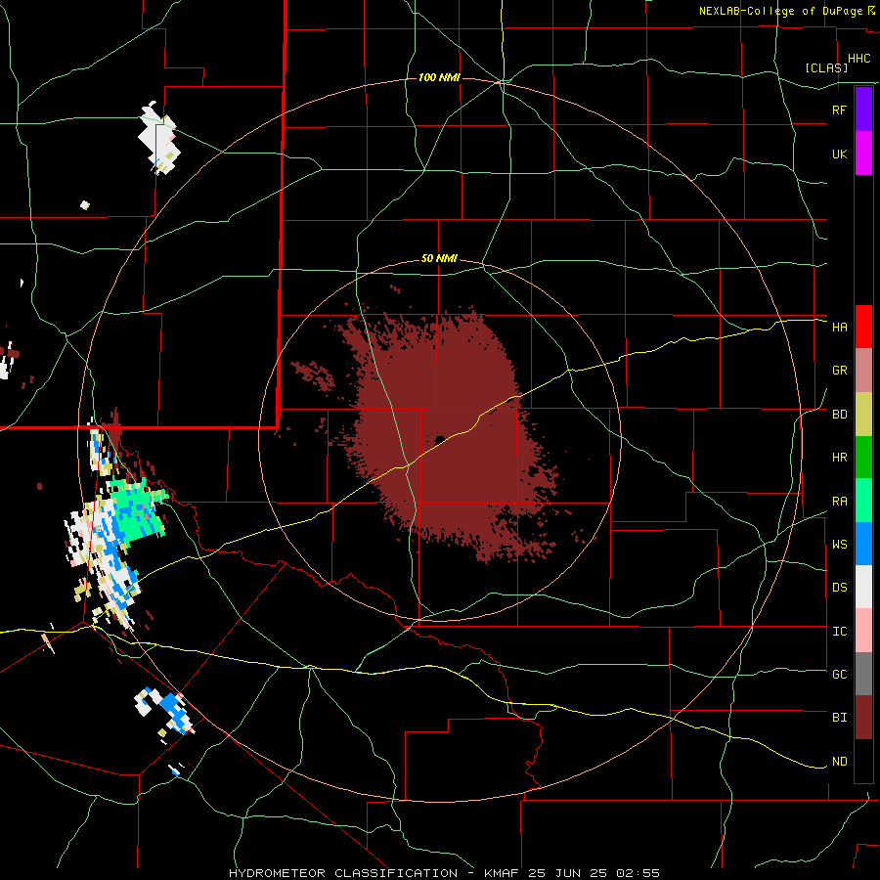Pick the green HR heavy rain swatch

coord(863,458)
